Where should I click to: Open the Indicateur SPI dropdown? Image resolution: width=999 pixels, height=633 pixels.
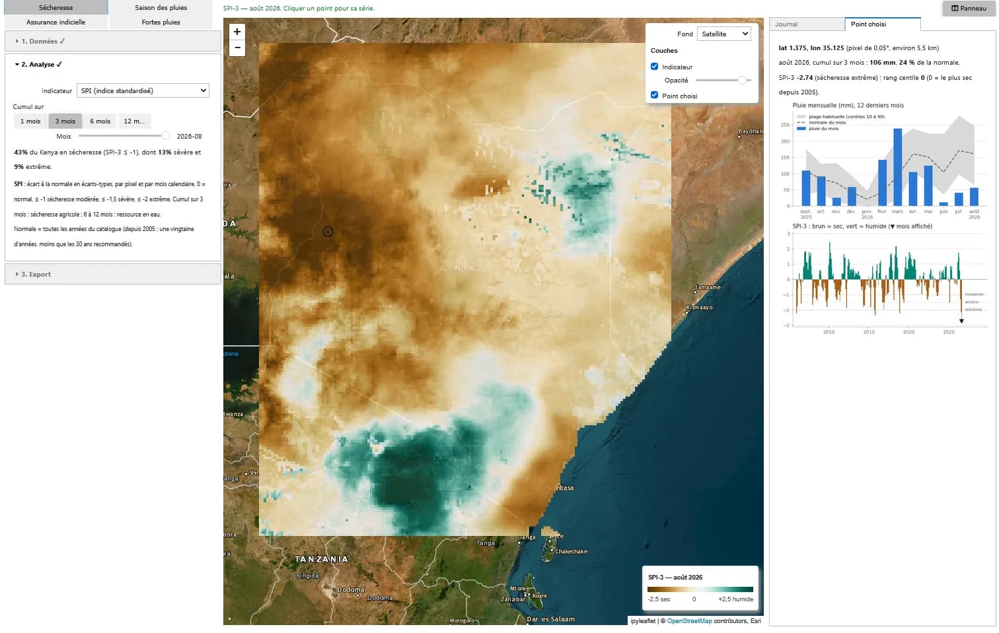tap(143, 90)
